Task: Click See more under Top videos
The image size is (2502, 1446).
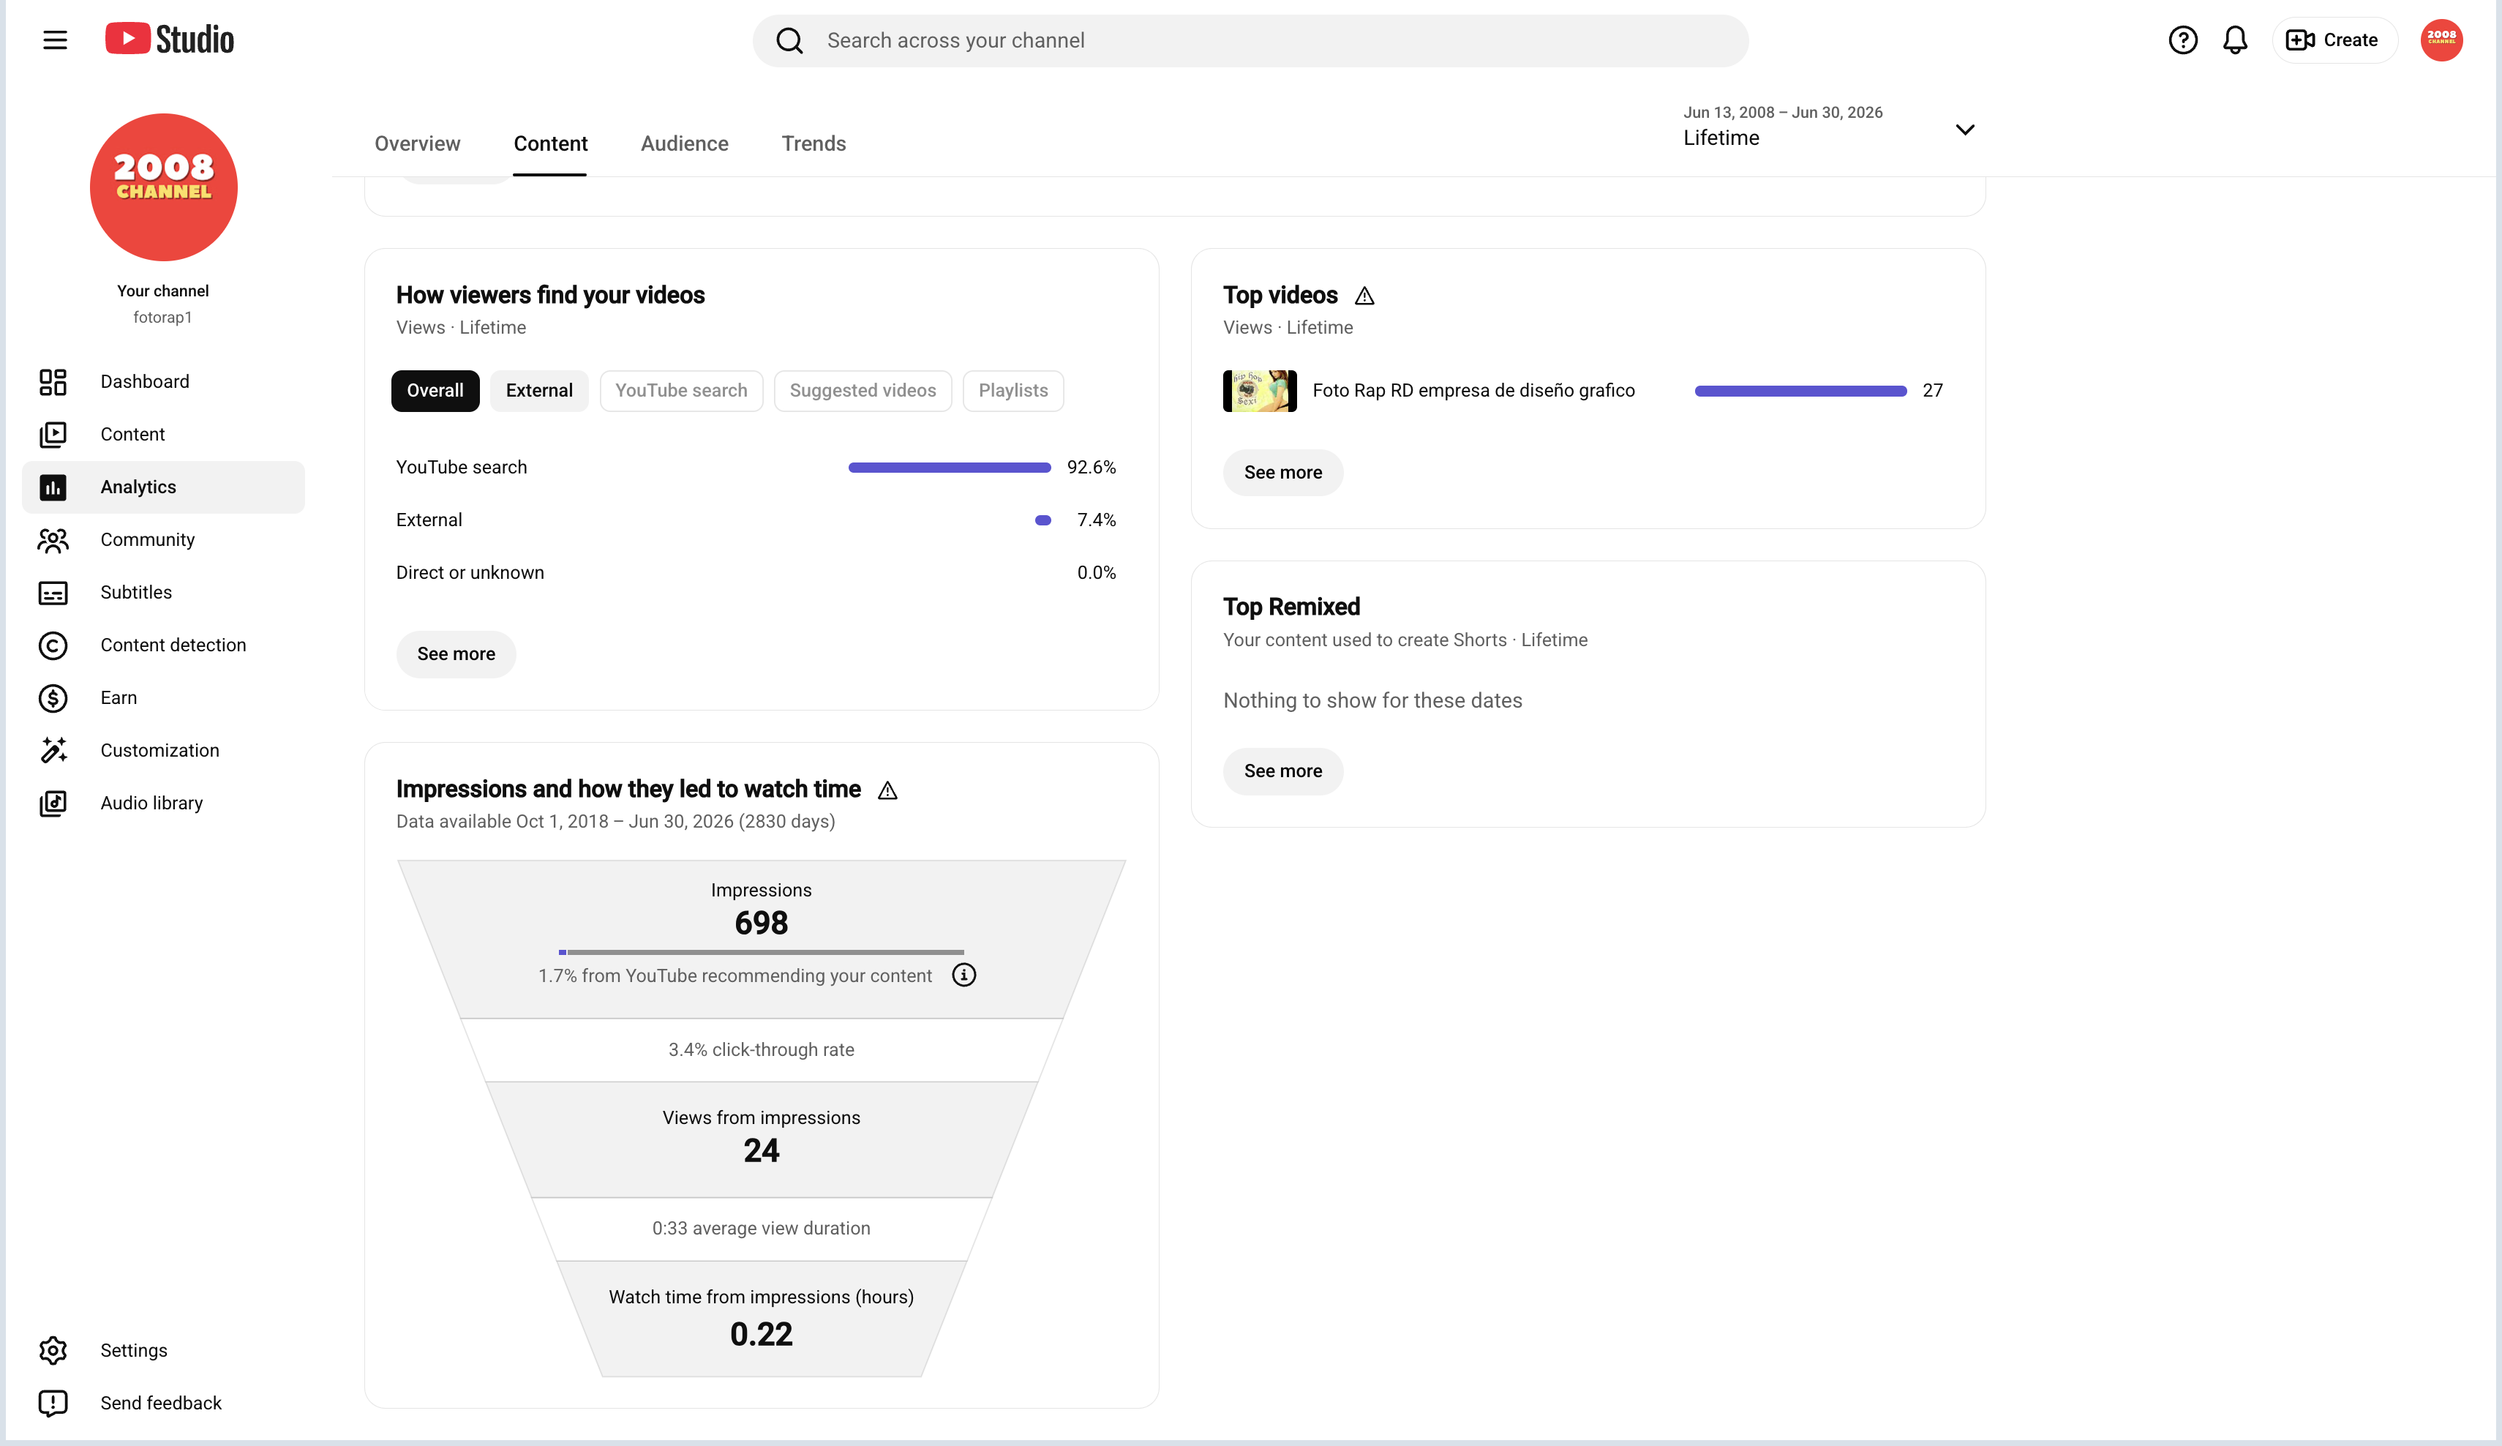Action: click(x=1282, y=472)
